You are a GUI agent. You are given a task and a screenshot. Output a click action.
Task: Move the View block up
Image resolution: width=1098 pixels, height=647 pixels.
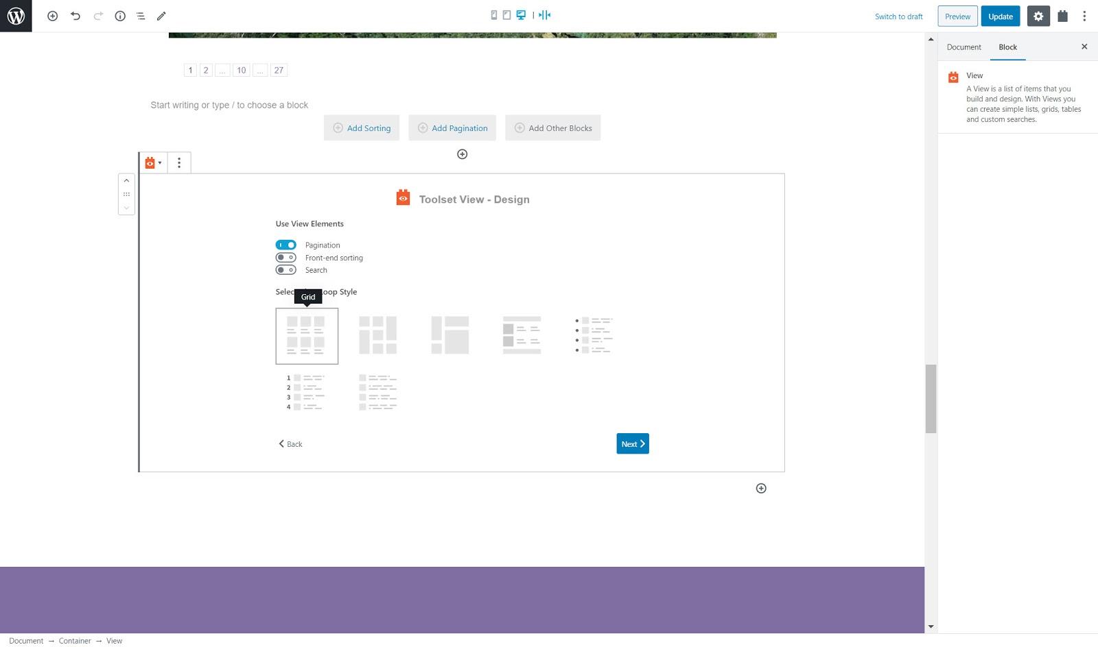[126, 181]
